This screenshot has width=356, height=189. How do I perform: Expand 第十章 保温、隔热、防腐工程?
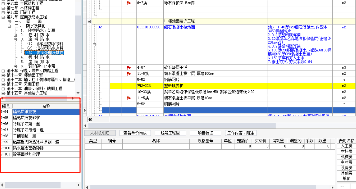tap(3, 71)
